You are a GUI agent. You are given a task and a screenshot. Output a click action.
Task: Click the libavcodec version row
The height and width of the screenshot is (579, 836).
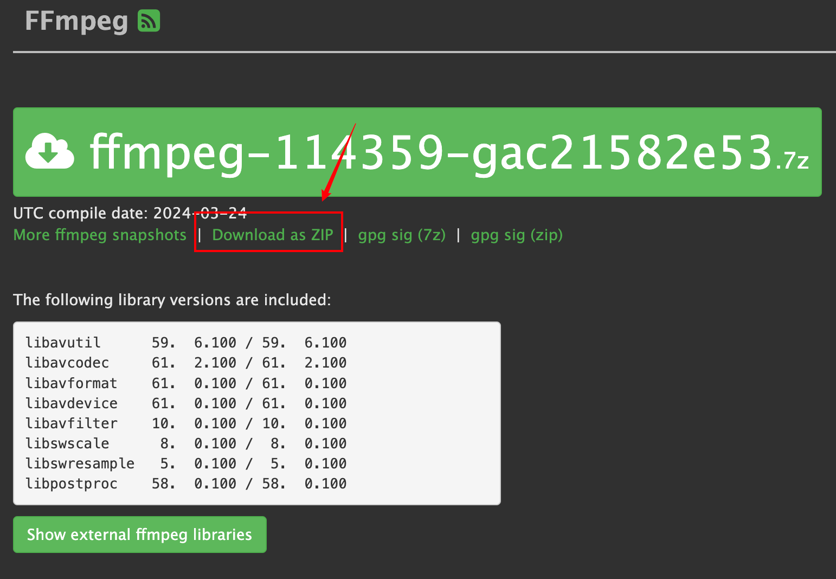pyautogui.click(x=186, y=363)
